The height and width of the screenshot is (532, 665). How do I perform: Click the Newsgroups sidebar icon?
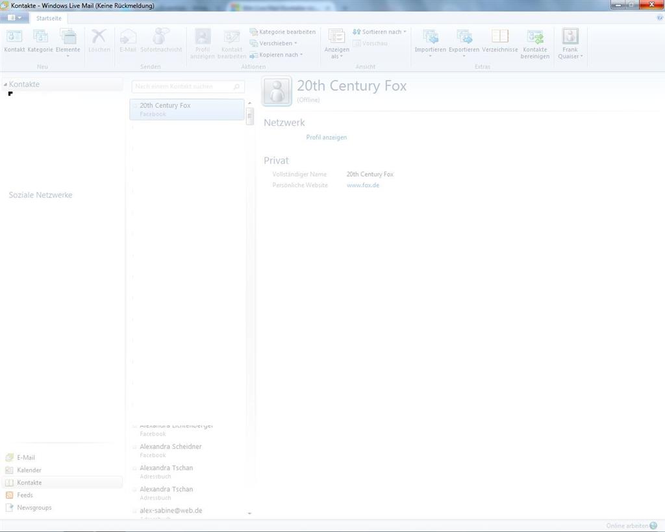[x=9, y=507]
